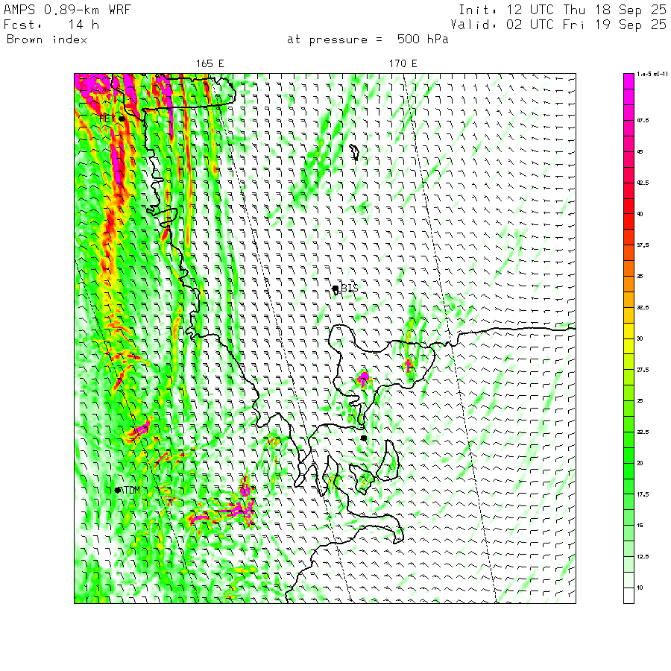Click the '10' color bar label

tap(640, 588)
